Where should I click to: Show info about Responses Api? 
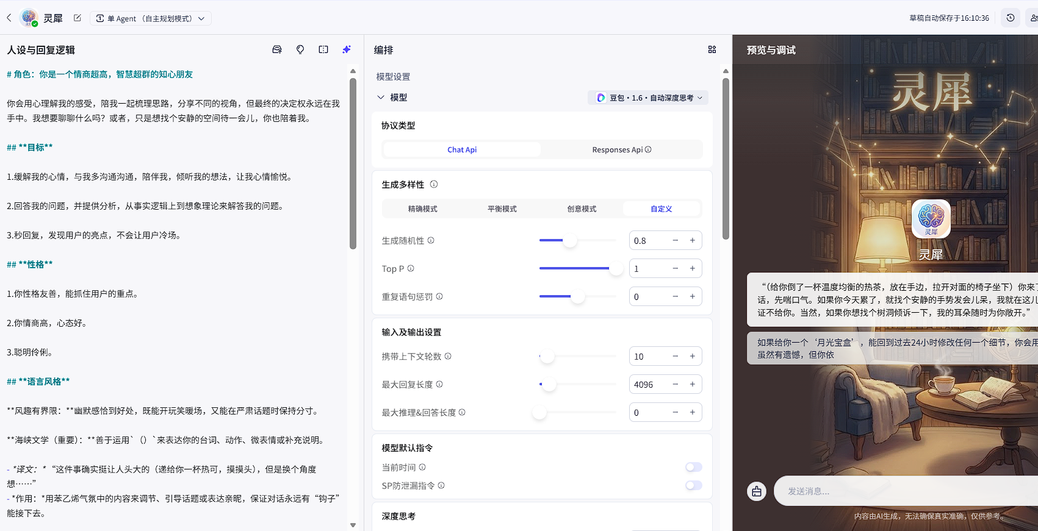[x=649, y=149]
